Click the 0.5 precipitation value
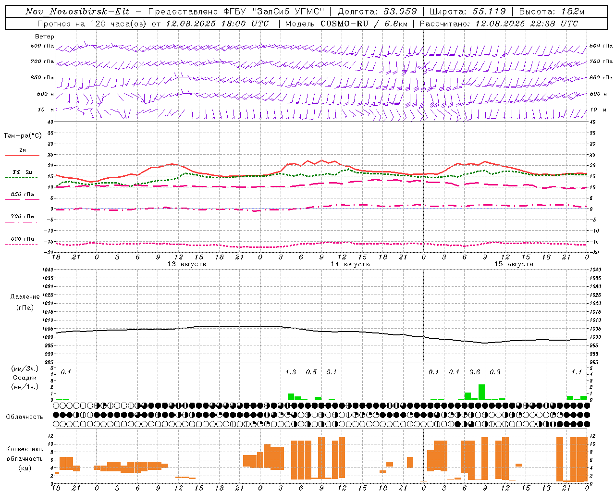The width and height of the screenshot is (615, 492). click(311, 372)
